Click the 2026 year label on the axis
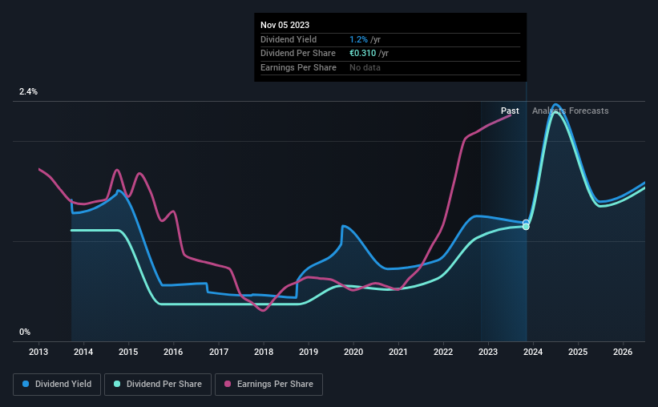The width and height of the screenshot is (658, 407). click(x=623, y=352)
